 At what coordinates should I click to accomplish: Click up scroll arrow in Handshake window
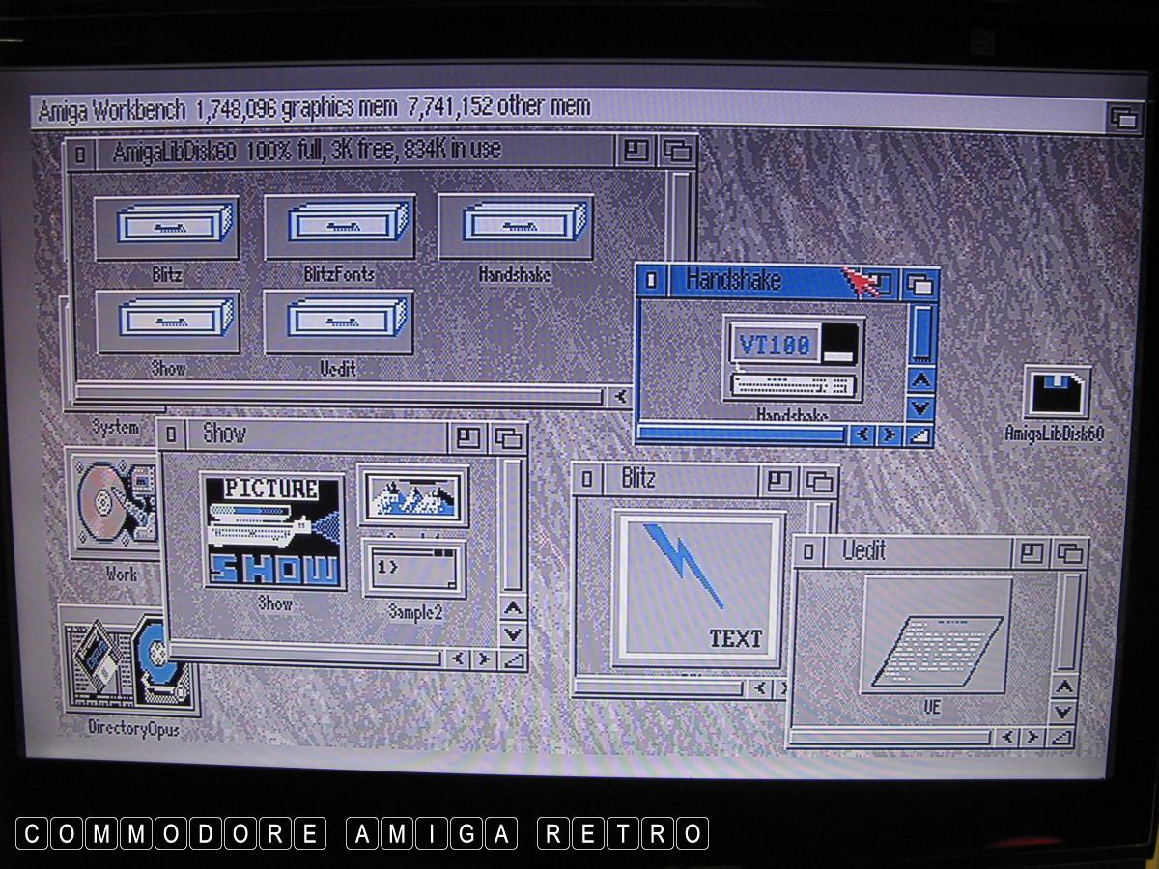921,380
